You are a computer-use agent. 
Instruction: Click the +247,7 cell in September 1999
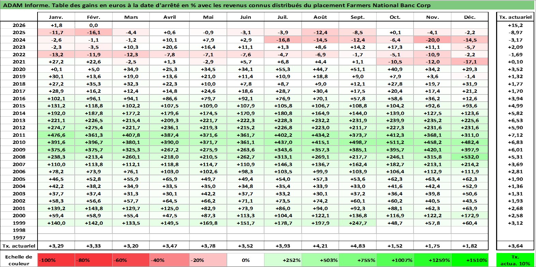(358, 223)
